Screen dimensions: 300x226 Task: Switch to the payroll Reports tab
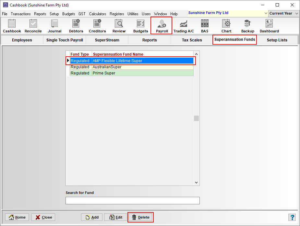150,40
